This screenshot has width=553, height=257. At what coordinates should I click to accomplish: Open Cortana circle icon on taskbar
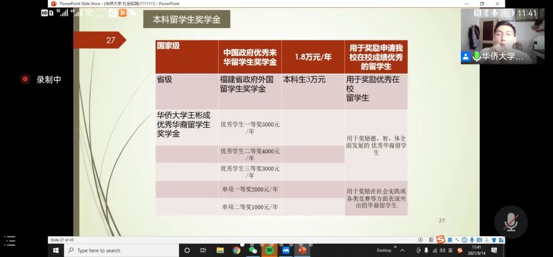click(187, 250)
